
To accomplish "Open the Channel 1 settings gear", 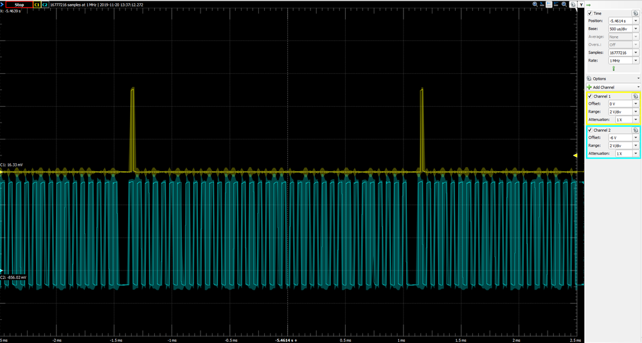I will pos(636,96).
